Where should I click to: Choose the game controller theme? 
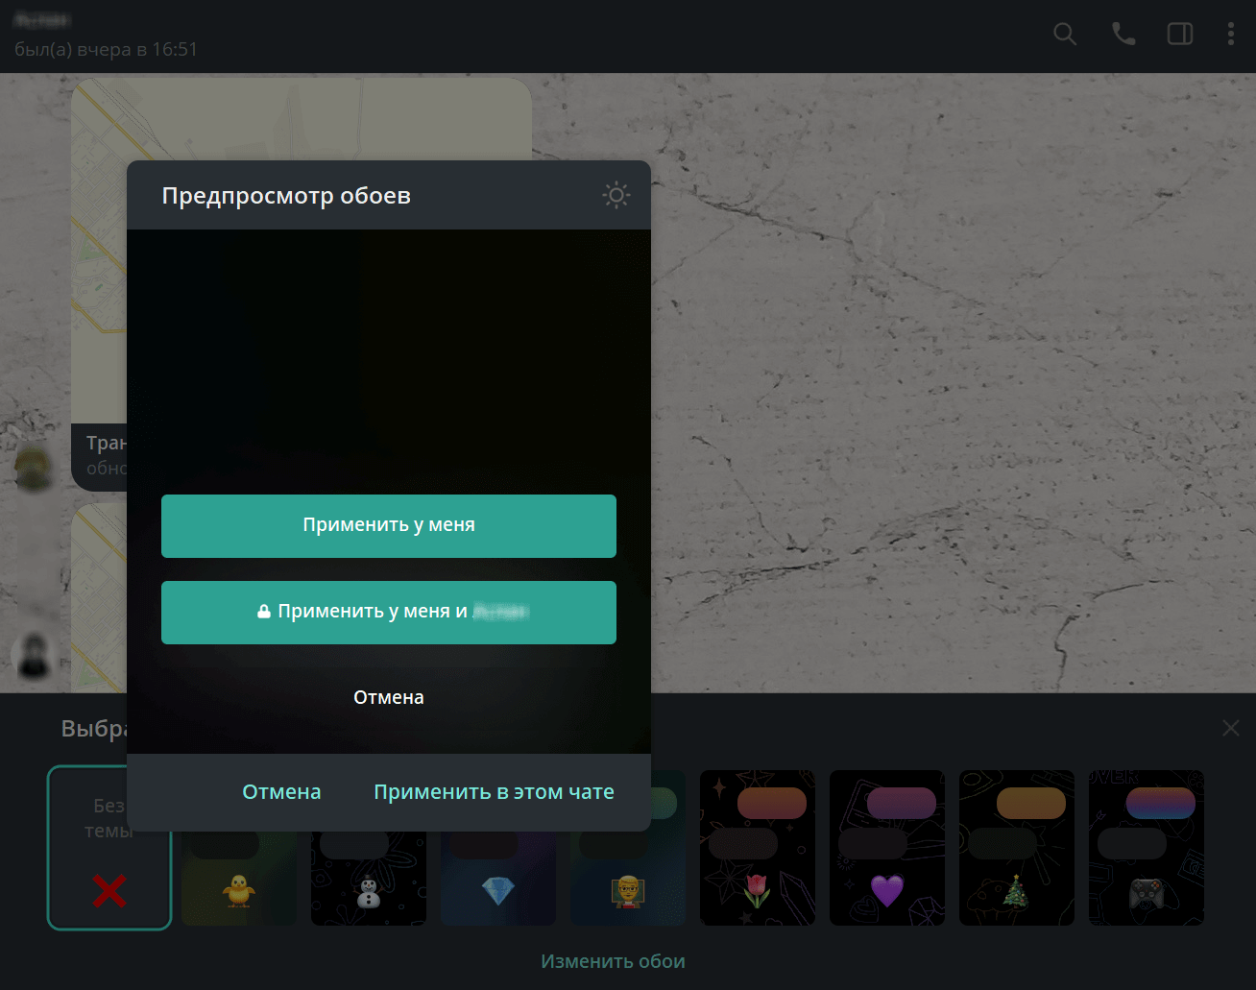[x=1147, y=848]
